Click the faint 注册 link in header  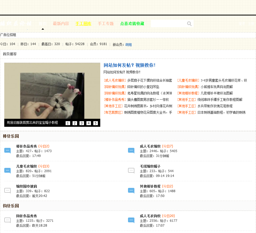tap(251, 24)
